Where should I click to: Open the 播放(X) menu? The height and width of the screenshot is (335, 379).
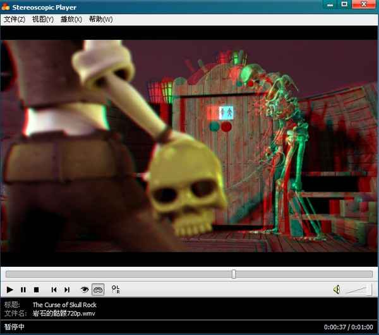pyautogui.click(x=71, y=20)
